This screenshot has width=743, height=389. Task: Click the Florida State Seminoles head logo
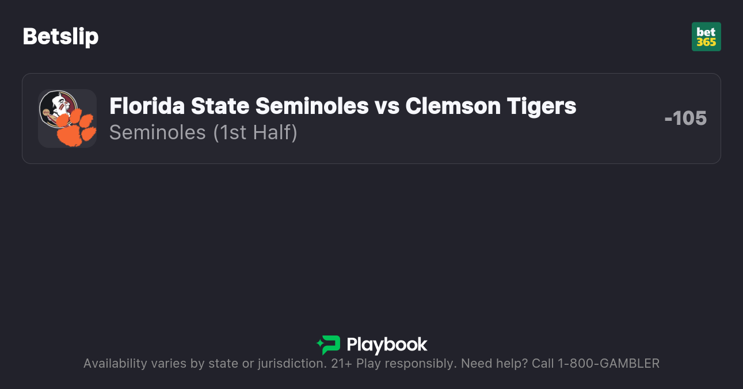(57, 108)
